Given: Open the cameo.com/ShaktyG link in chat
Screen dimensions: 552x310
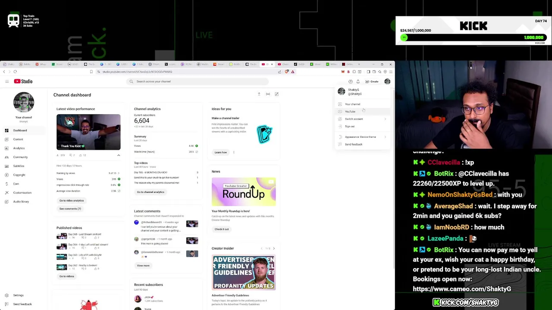Looking at the screenshot, I should pyautogui.click(x=462, y=289).
